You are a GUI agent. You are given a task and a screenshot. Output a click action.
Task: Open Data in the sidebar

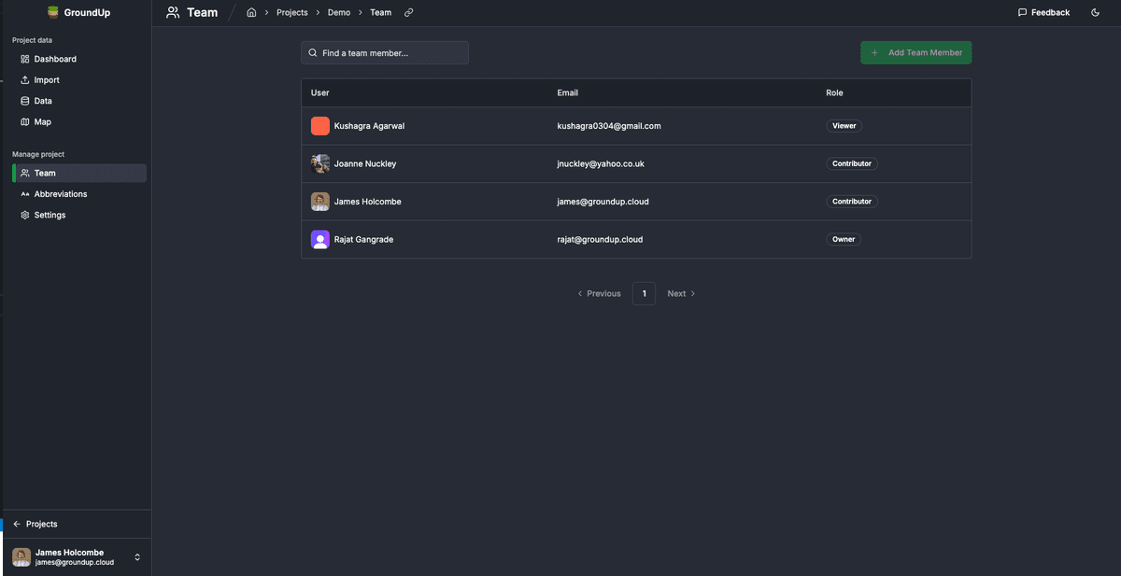point(43,101)
